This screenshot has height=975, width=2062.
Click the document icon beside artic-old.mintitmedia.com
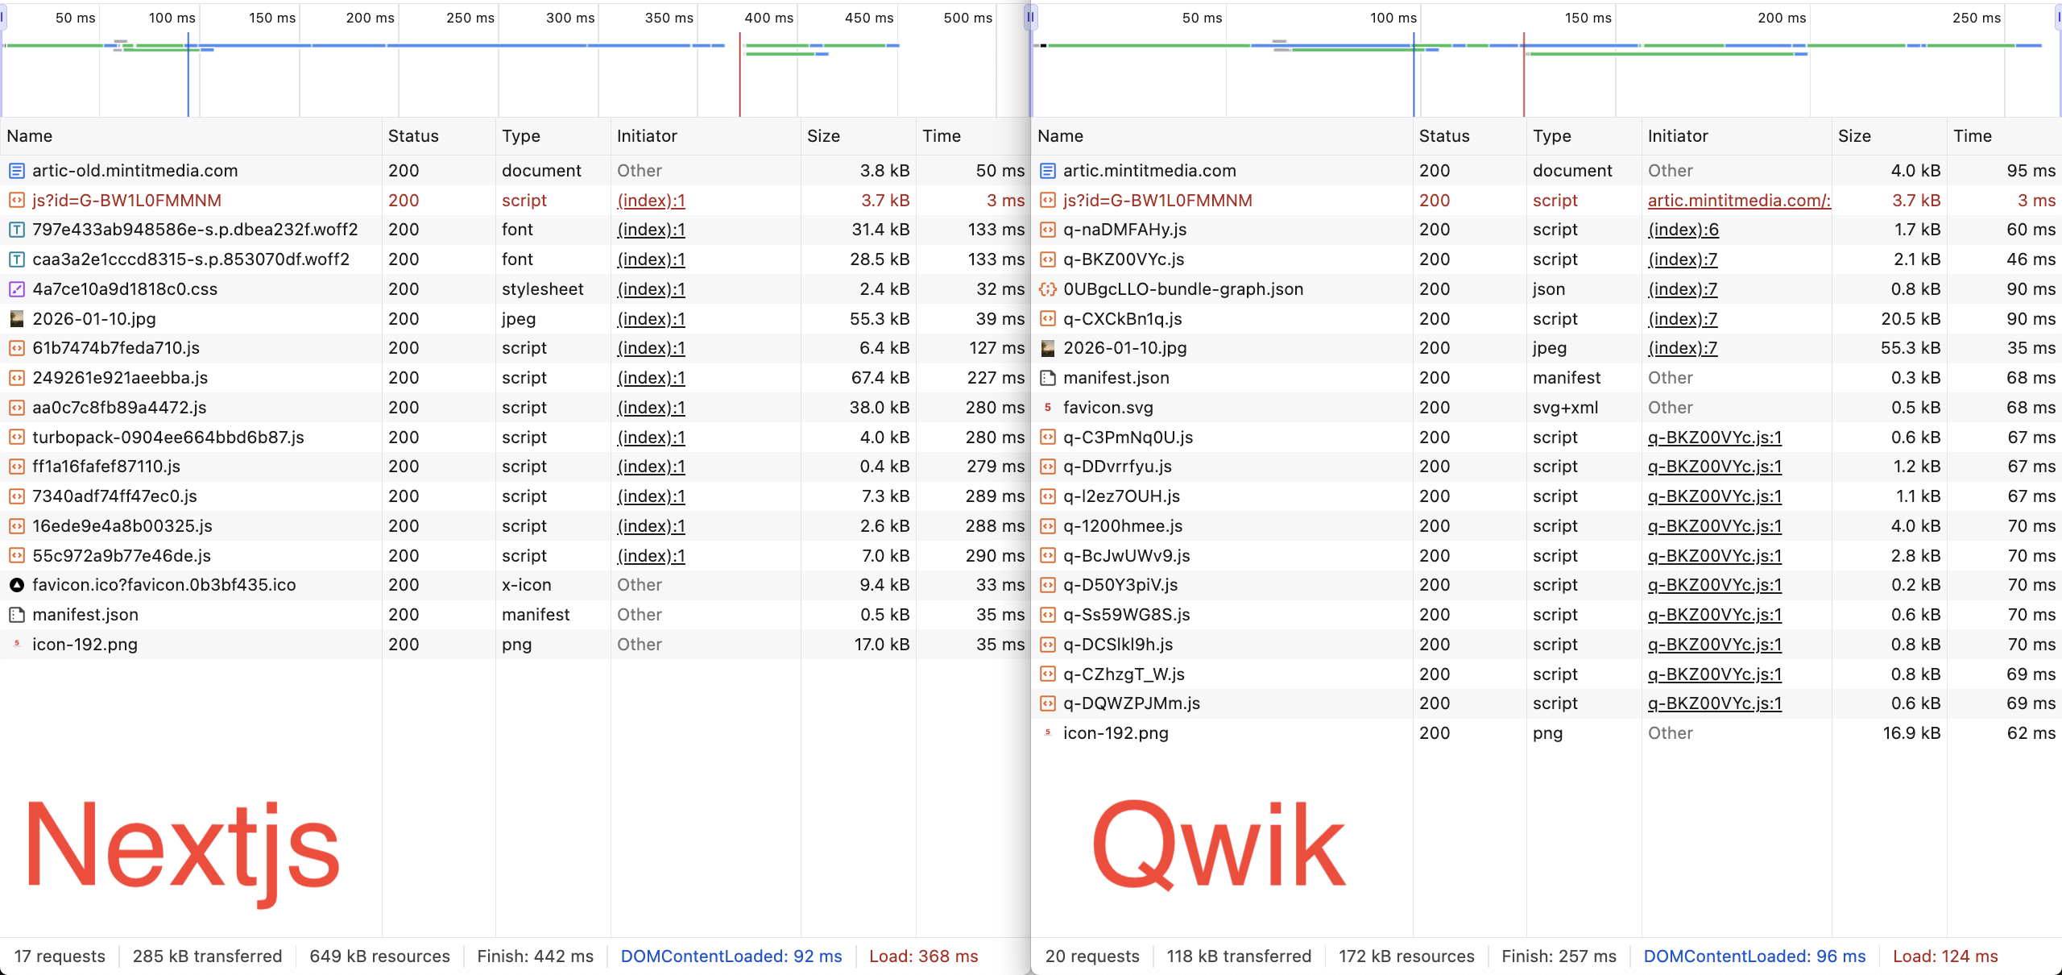16,170
